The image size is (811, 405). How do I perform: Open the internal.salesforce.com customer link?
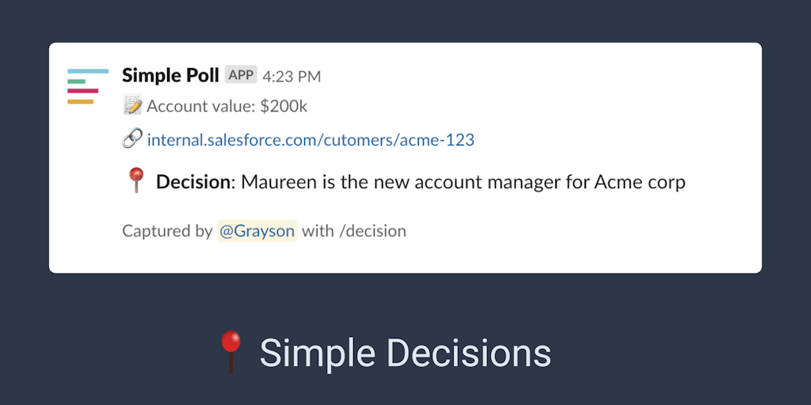[x=310, y=141]
